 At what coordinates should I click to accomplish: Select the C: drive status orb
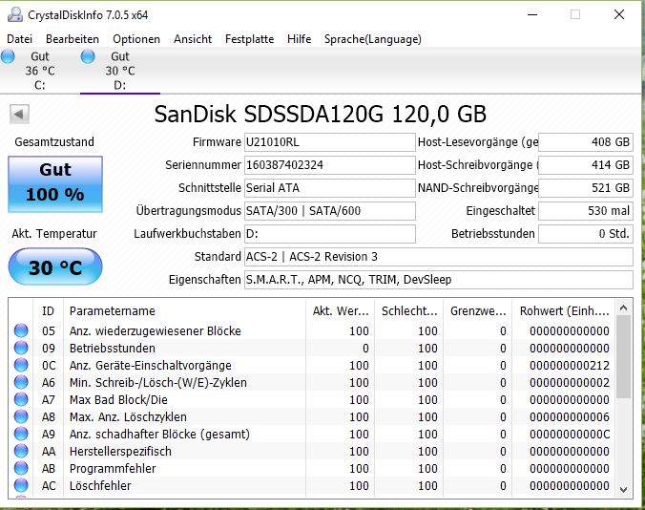coord(8,56)
